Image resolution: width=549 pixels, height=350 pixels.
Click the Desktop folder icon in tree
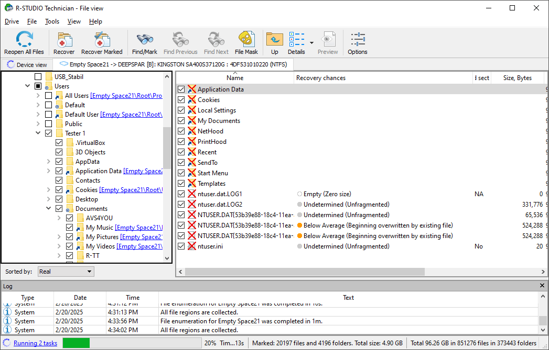coord(70,199)
